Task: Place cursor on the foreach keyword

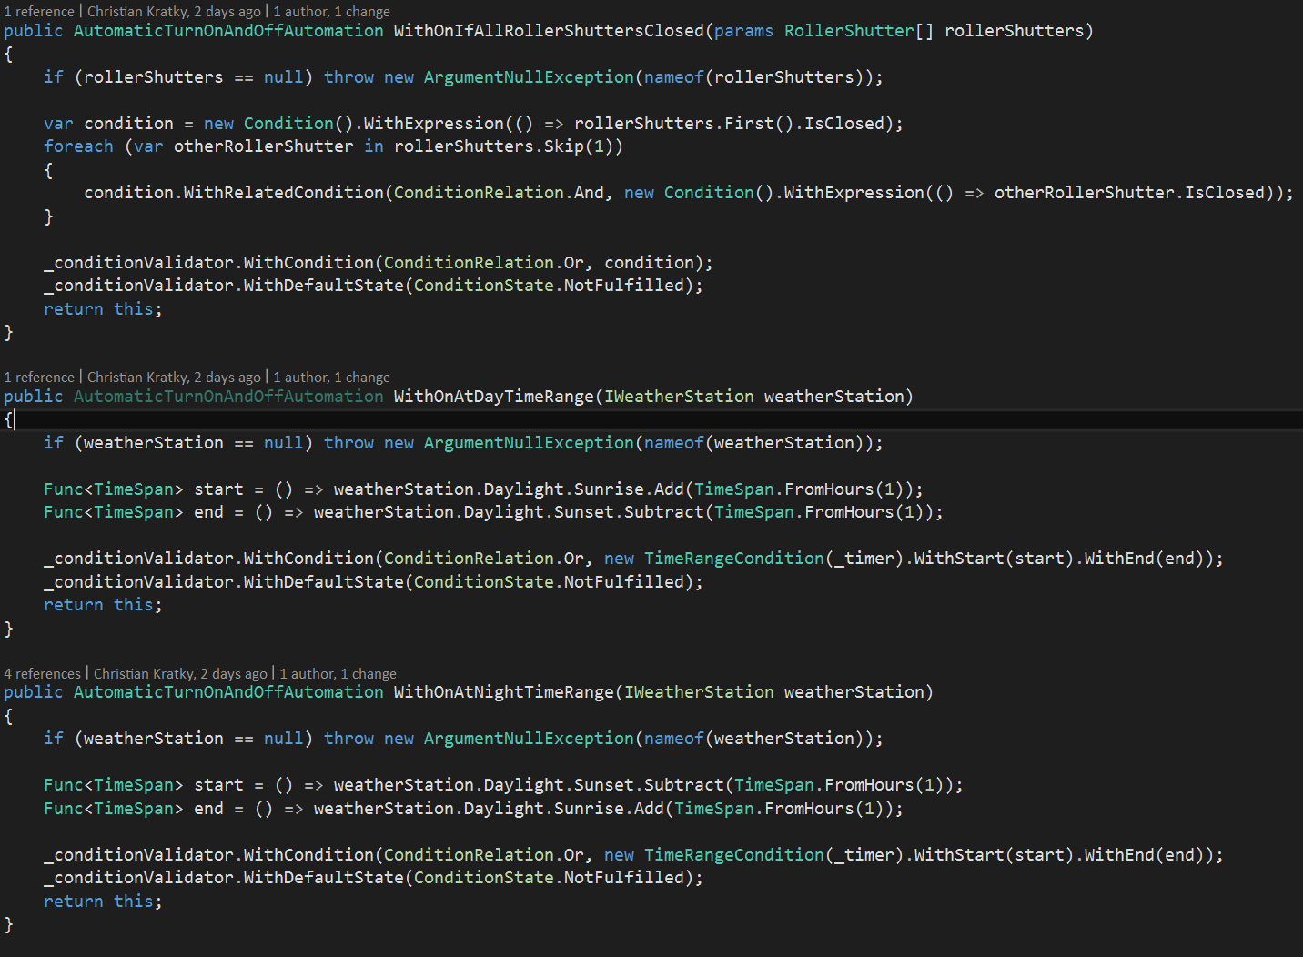Action: point(78,146)
